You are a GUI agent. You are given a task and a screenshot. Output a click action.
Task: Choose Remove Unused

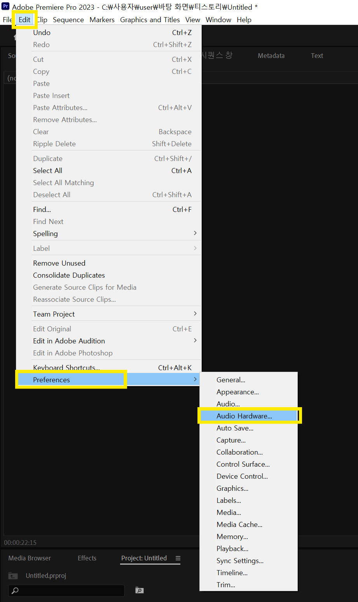pos(109,263)
